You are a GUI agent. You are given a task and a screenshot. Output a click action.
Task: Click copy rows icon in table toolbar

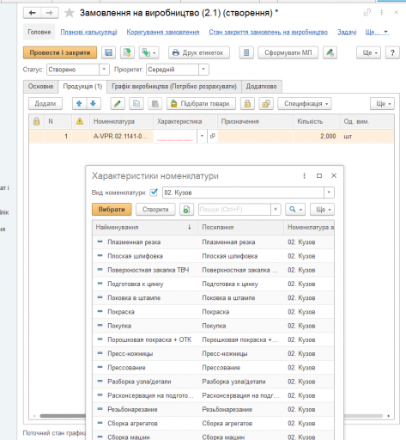(x=136, y=104)
